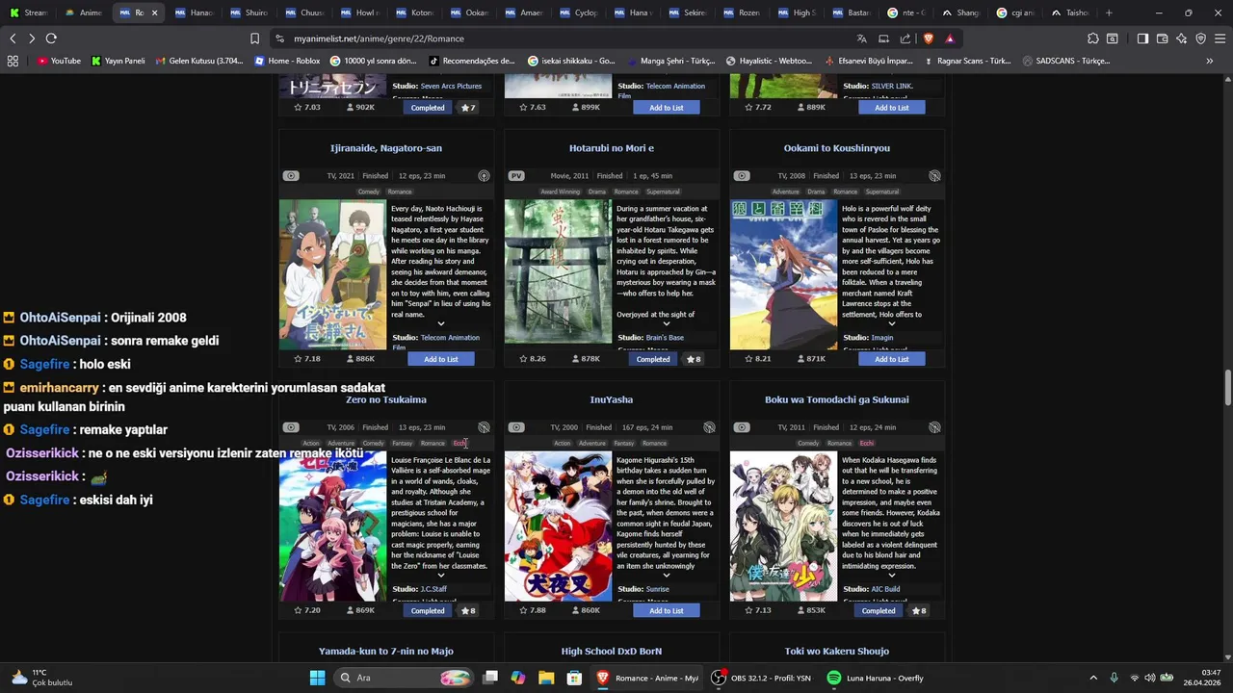Open the Home - Roblox bookmark
1233x693 pixels.
288,61
